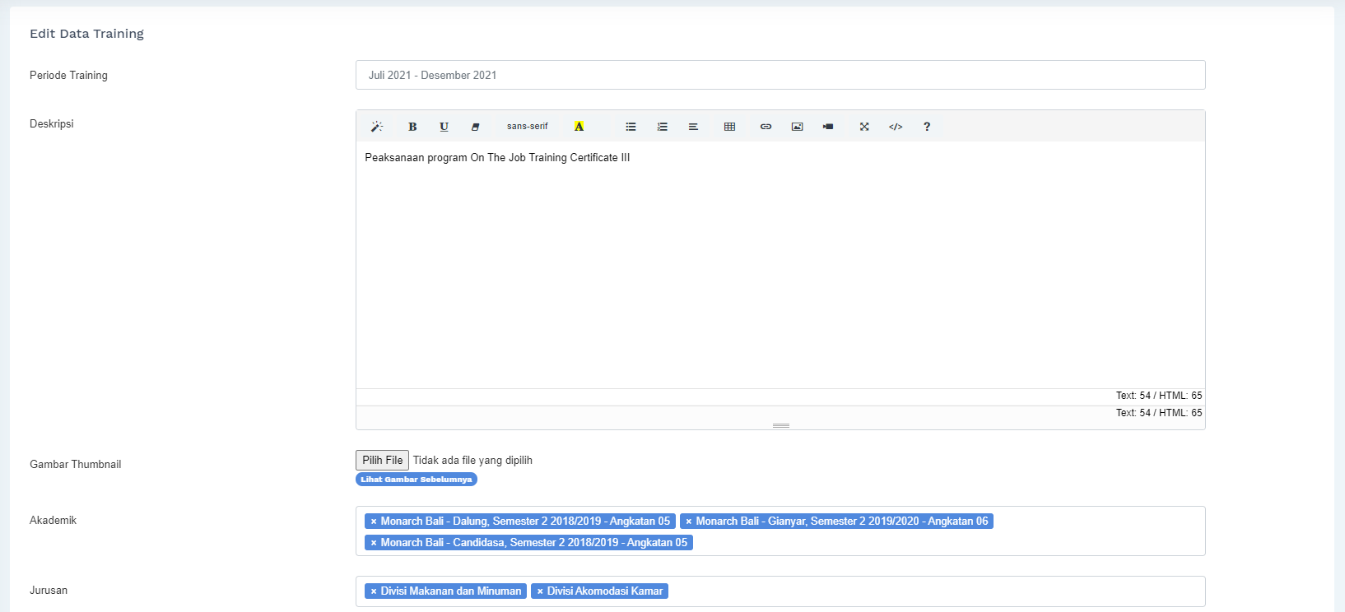Toggle fullscreen editor mode
Screen dimensions: 1345x612
(864, 127)
